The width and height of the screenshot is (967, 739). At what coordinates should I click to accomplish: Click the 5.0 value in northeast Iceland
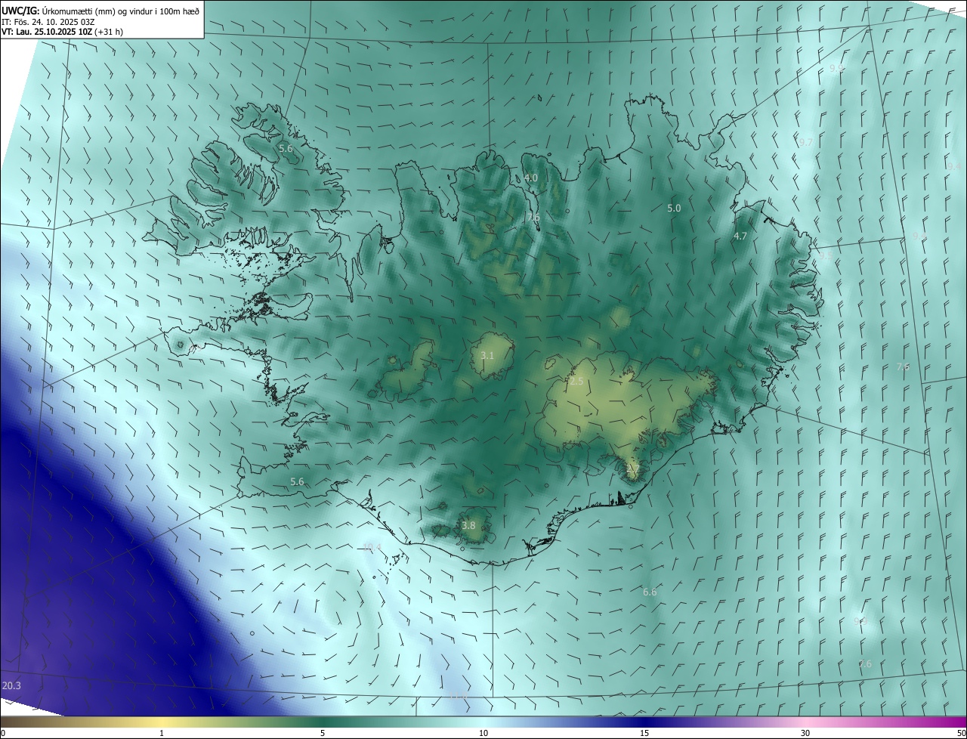674,208
